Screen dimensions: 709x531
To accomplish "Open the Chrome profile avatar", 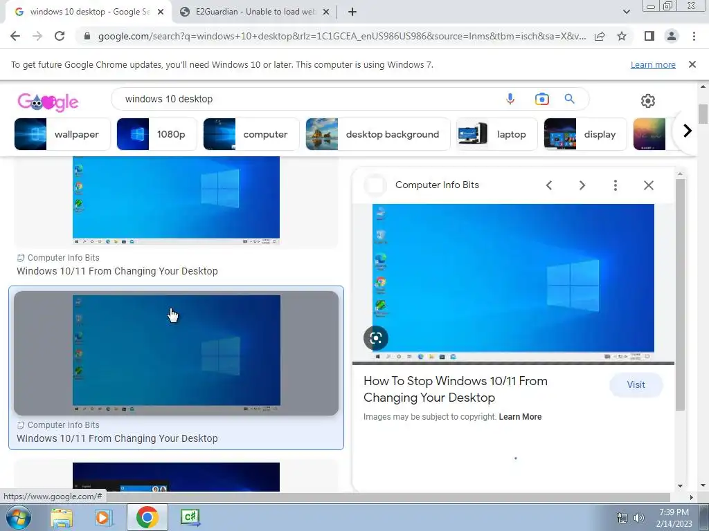I will click(672, 36).
